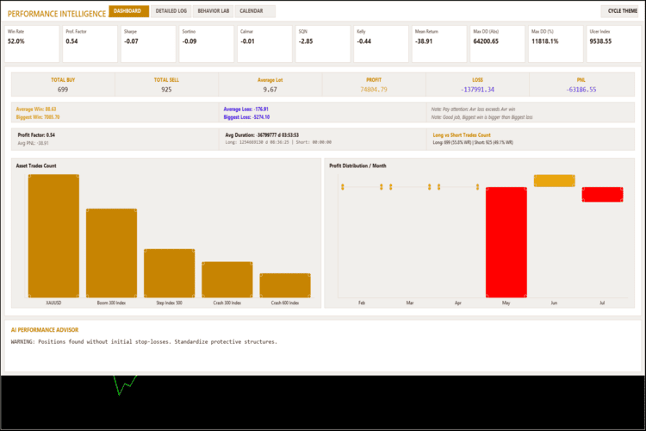
Task: Click the Biggest Win 7085.70 text
Action: tap(38, 117)
